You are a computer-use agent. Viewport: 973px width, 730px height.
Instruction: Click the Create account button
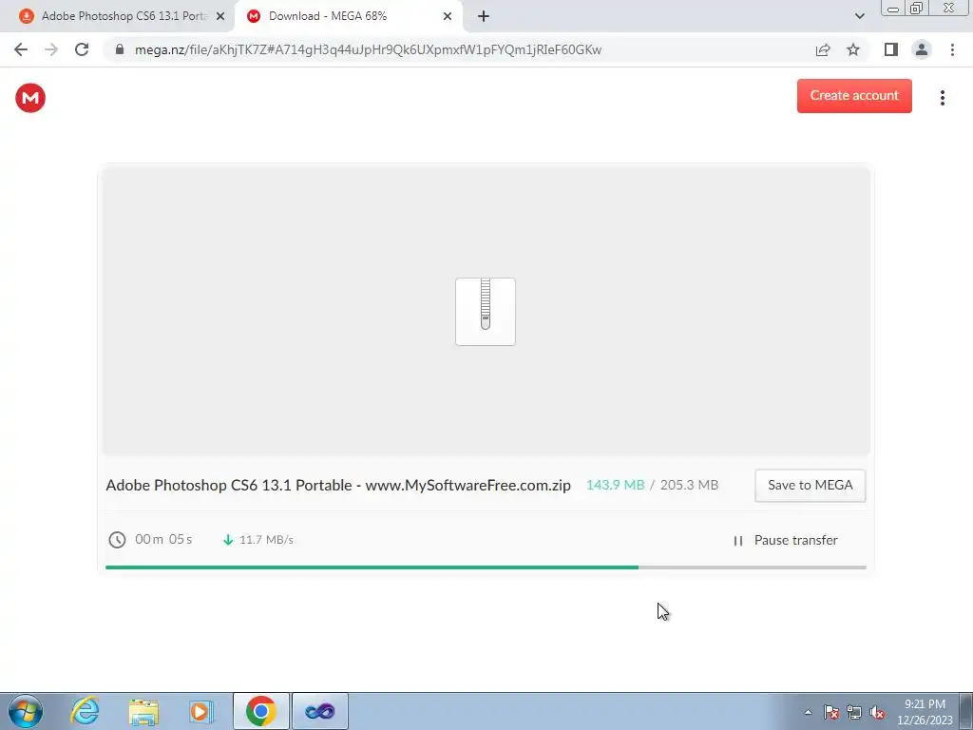854,96
